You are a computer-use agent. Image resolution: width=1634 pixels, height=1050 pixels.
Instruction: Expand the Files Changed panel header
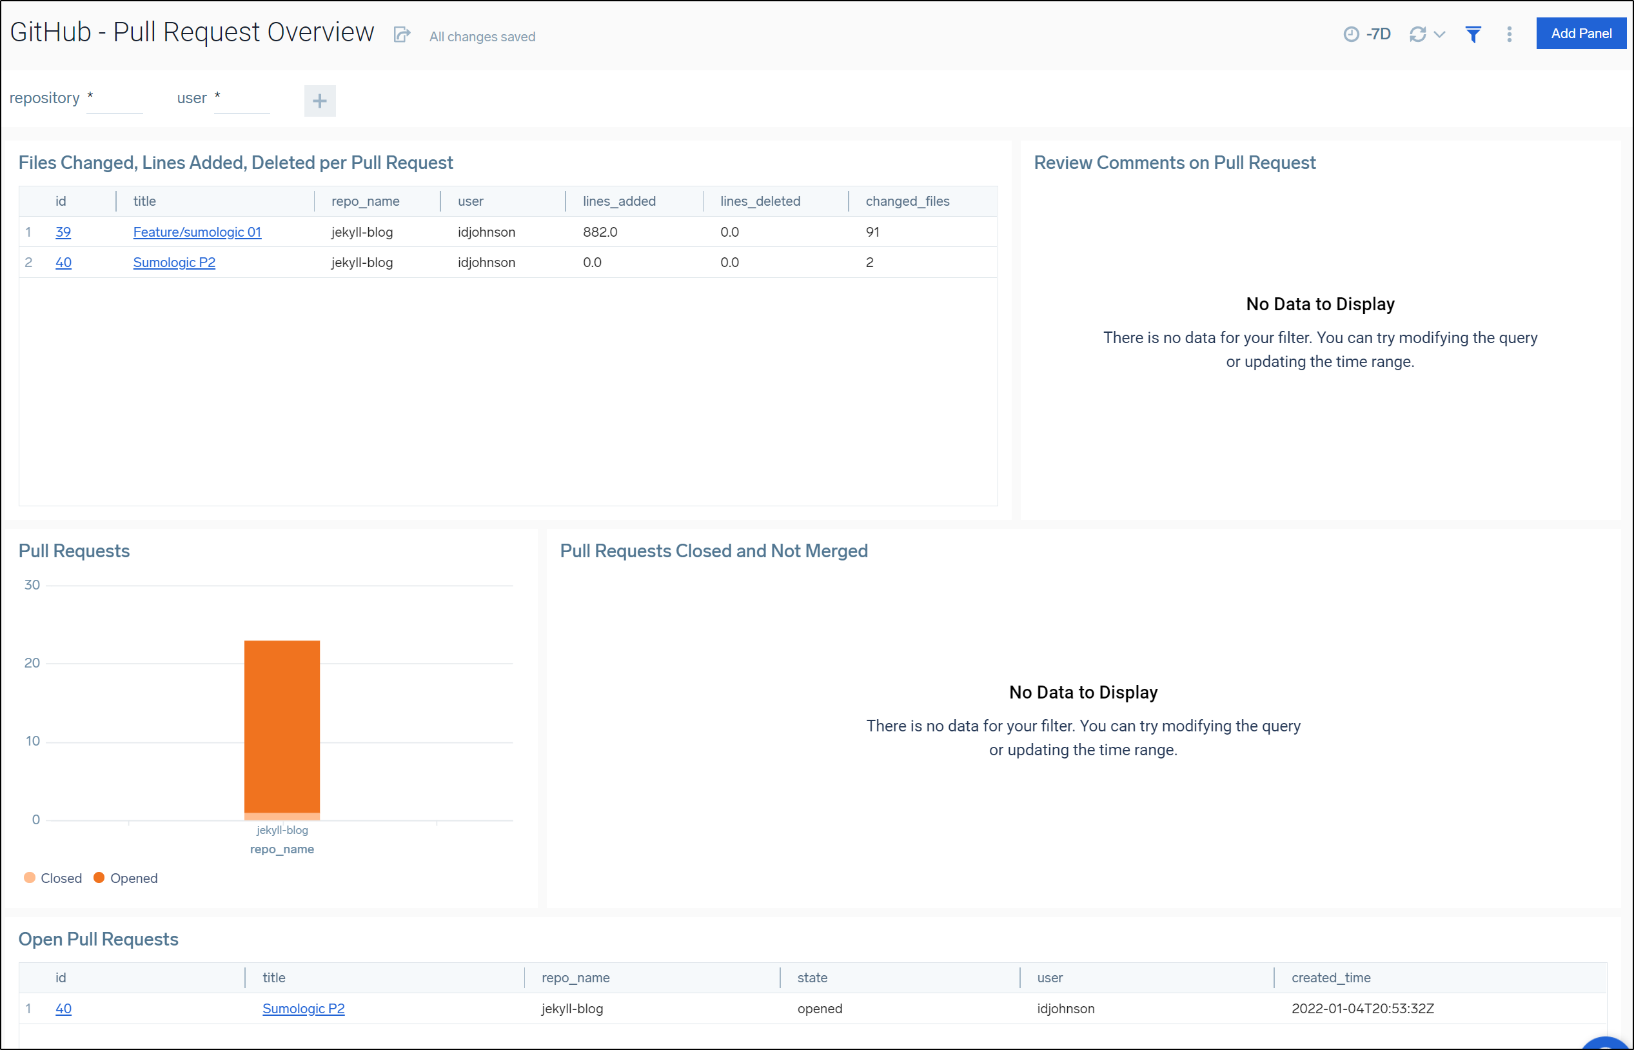point(237,161)
